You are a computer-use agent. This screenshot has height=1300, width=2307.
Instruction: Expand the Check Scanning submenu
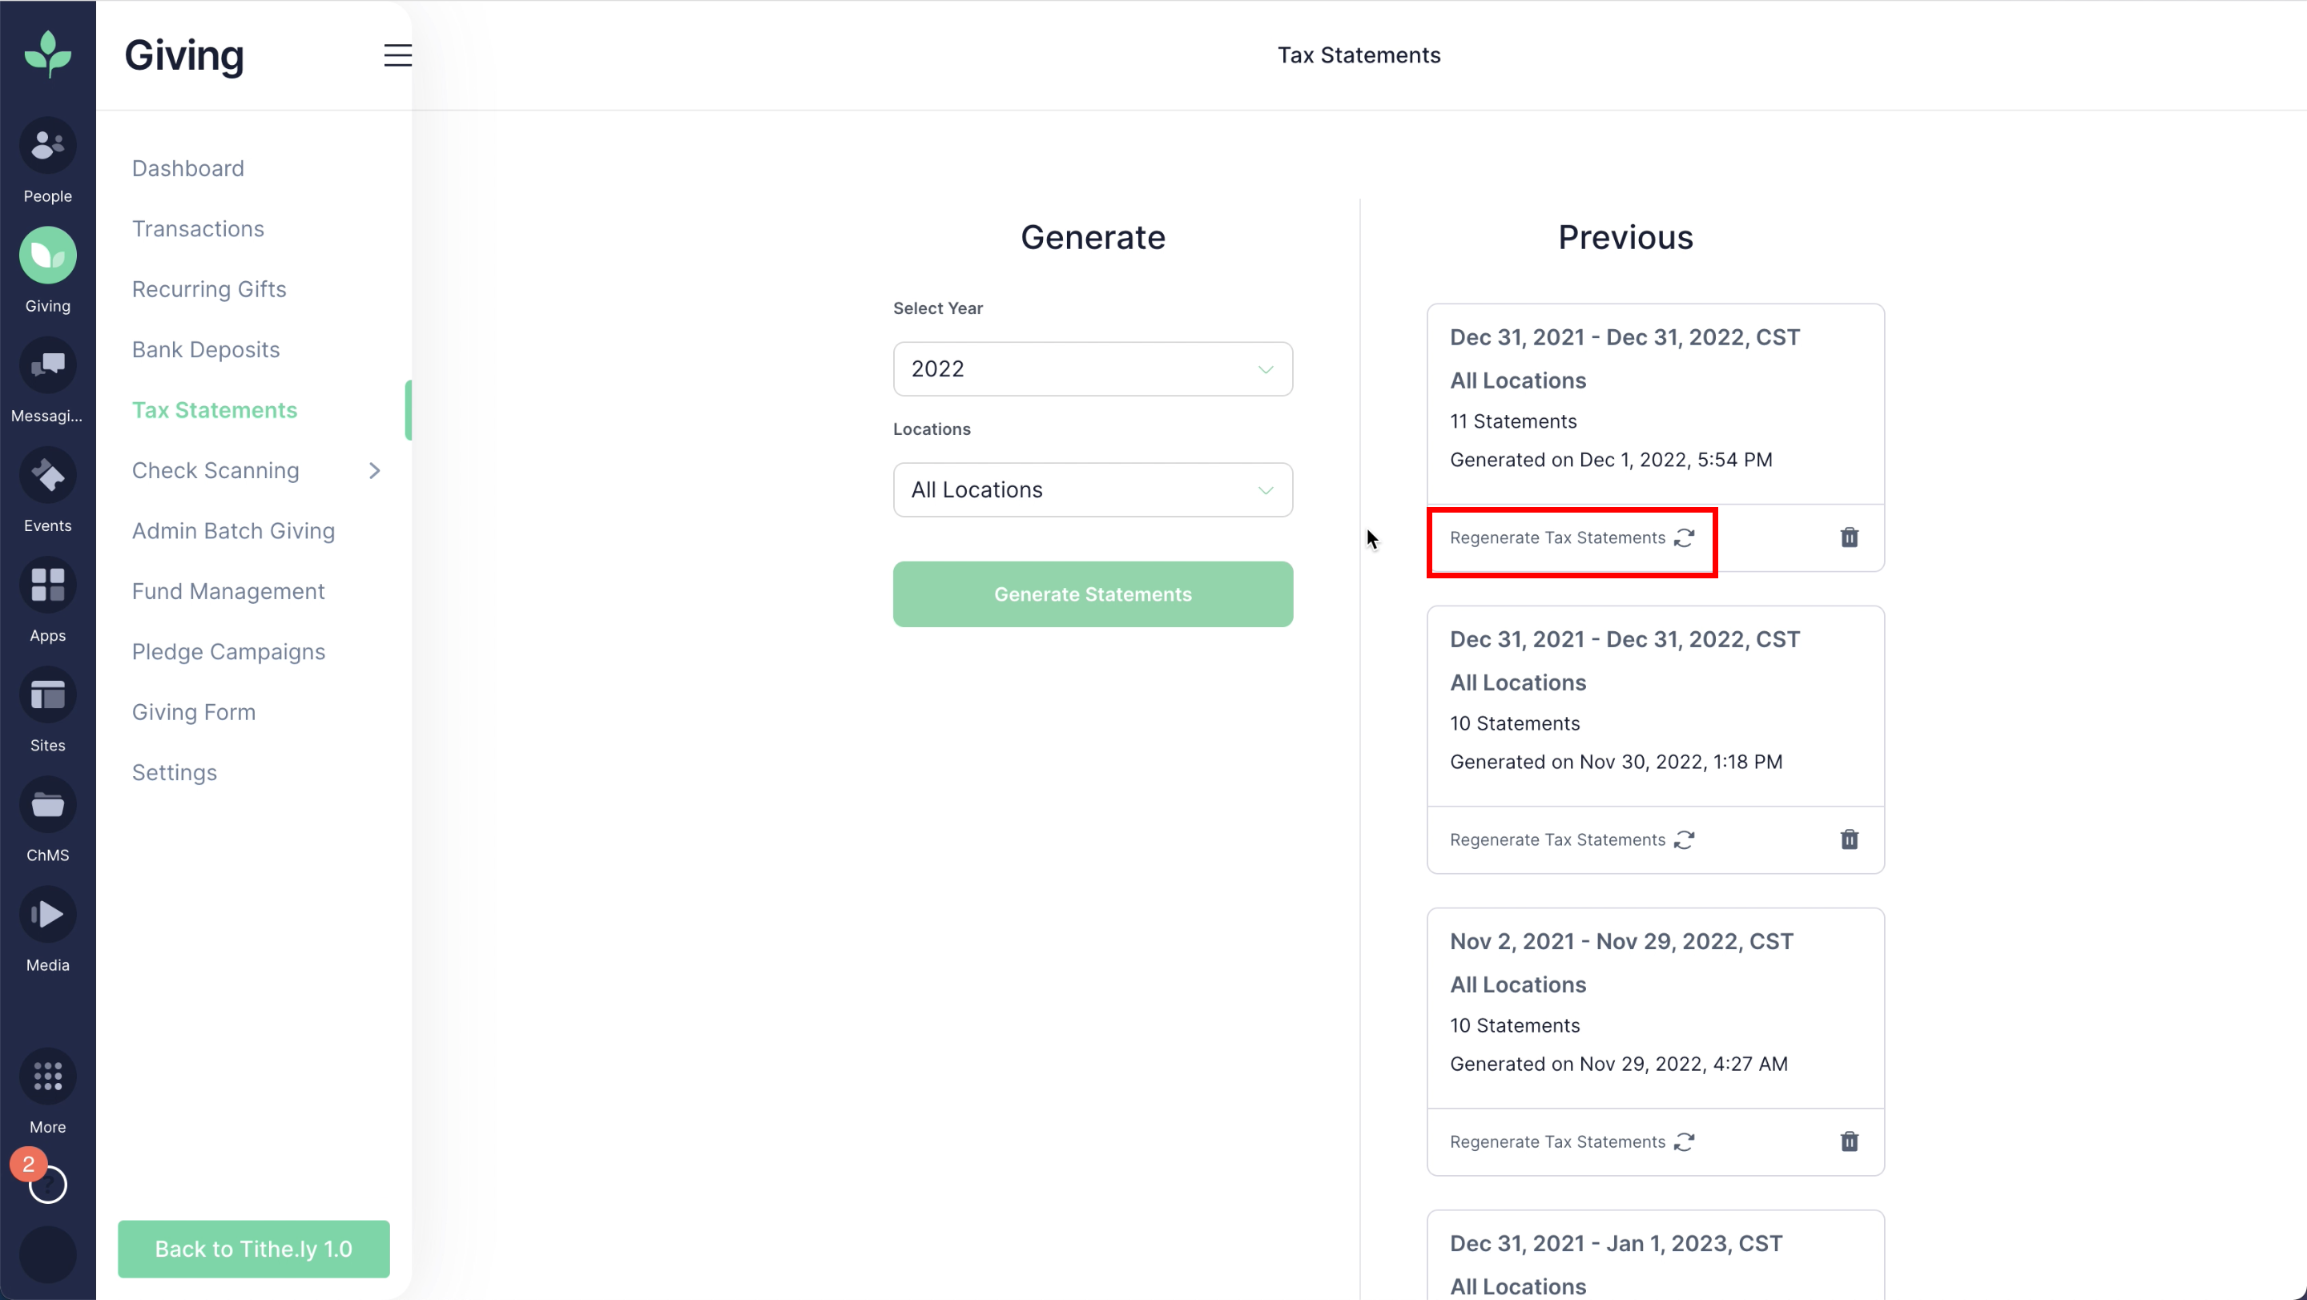(374, 471)
